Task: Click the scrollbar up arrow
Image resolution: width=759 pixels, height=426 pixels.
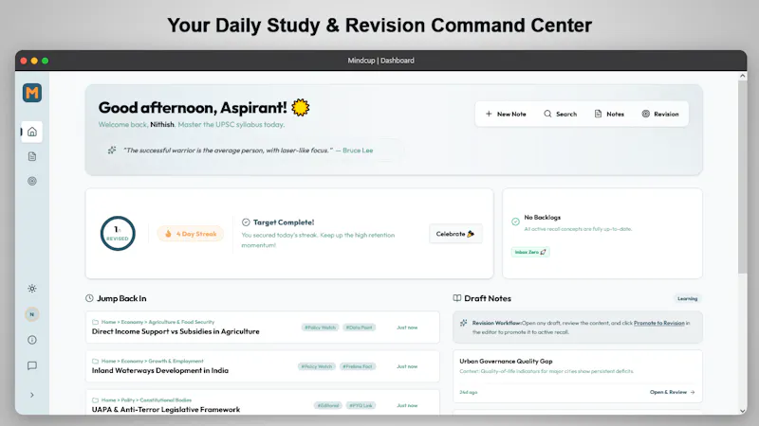Action: pyautogui.click(x=743, y=76)
